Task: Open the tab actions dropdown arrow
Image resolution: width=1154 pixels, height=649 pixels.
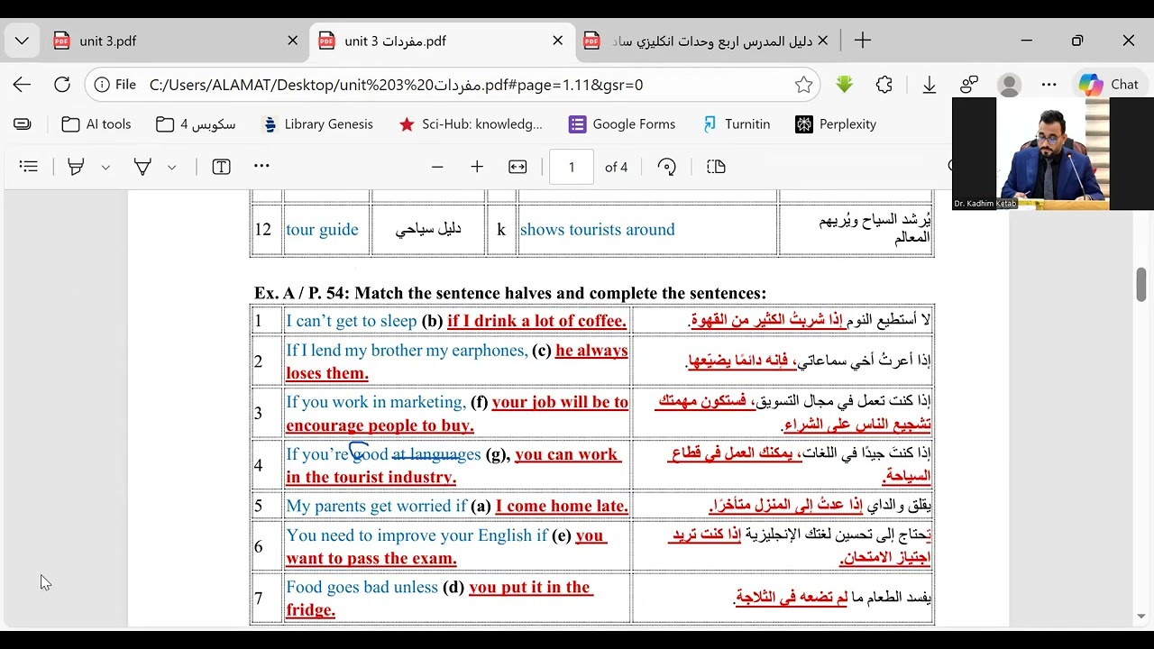Action: click(22, 41)
